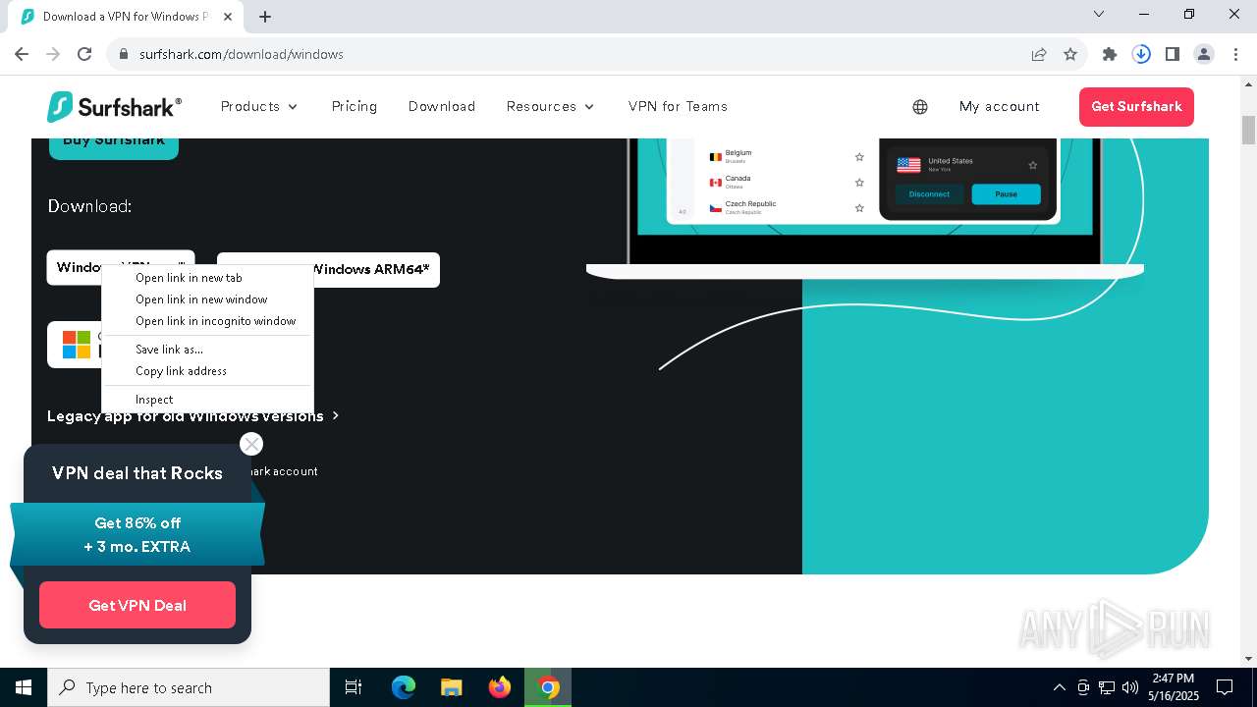Open the tab search chevron
This screenshot has width=1257, height=707.
pyautogui.click(x=1099, y=14)
